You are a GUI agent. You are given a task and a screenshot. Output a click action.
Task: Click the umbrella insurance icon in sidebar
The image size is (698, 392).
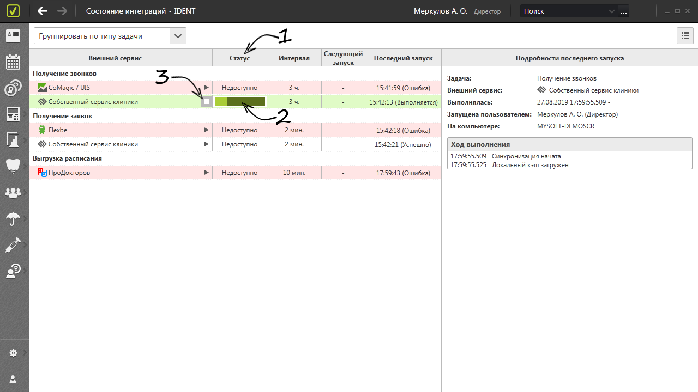(13, 219)
